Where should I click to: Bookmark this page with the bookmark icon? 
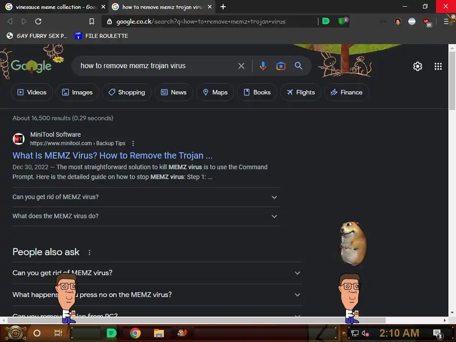(x=92, y=21)
